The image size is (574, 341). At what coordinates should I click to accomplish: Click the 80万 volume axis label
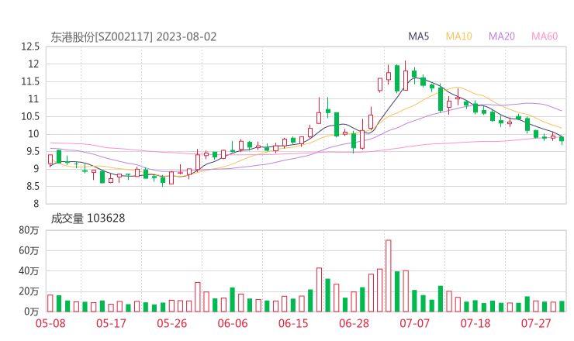(29, 230)
